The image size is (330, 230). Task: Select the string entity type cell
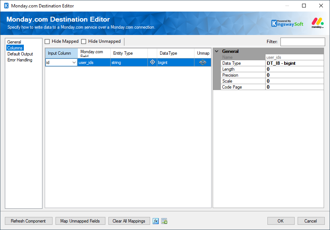(x=129, y=63)
